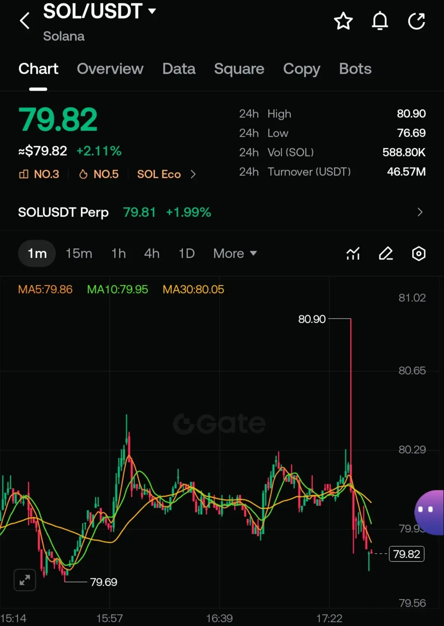444x626 pixels.
Task: Tap the large 79.82 price
Action: [58, 120]
